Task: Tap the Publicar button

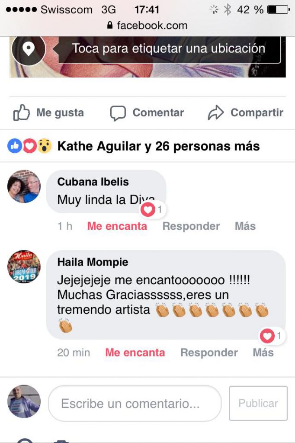Action: (258, 403)
